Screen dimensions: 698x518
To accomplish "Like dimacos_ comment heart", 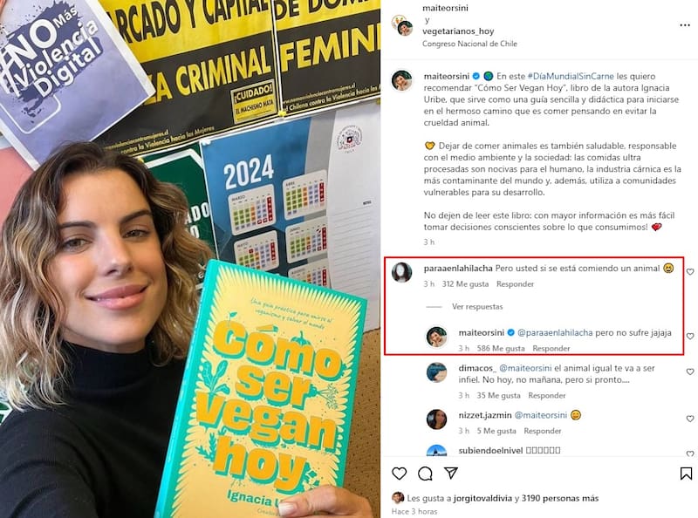I will (690, 371).
